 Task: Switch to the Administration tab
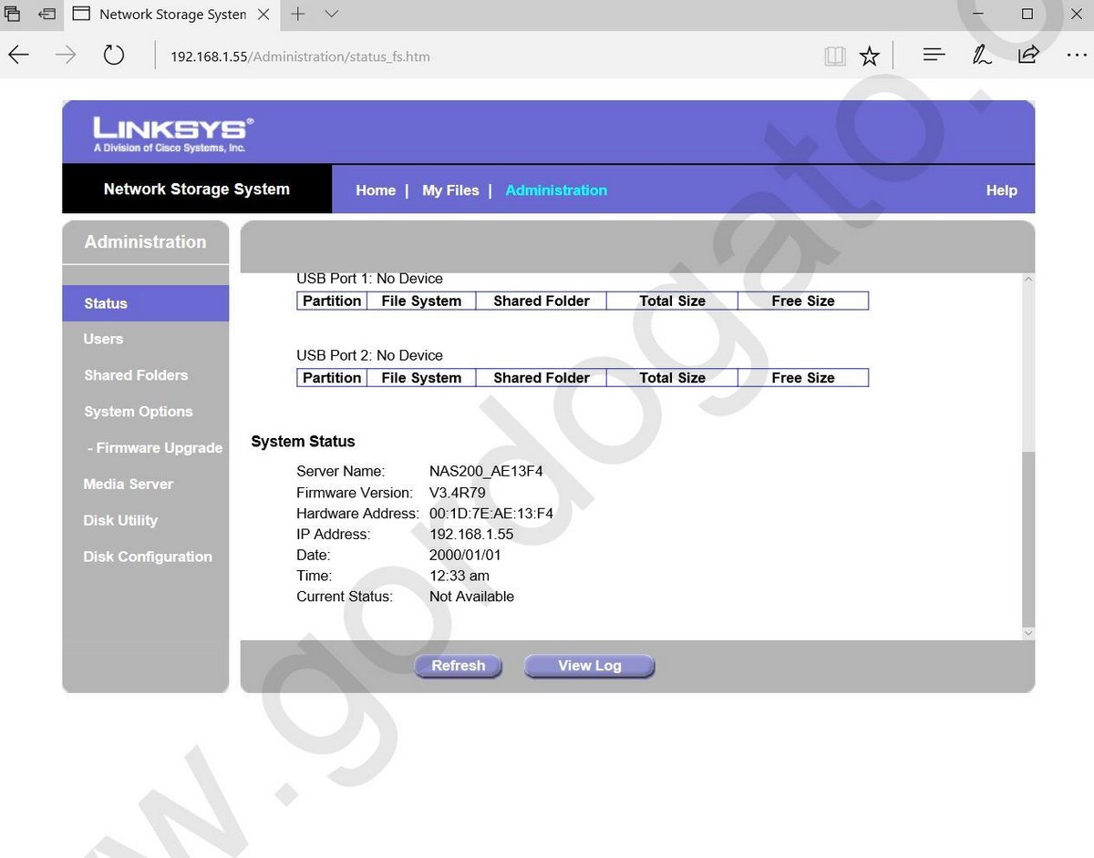click(556, 190)
